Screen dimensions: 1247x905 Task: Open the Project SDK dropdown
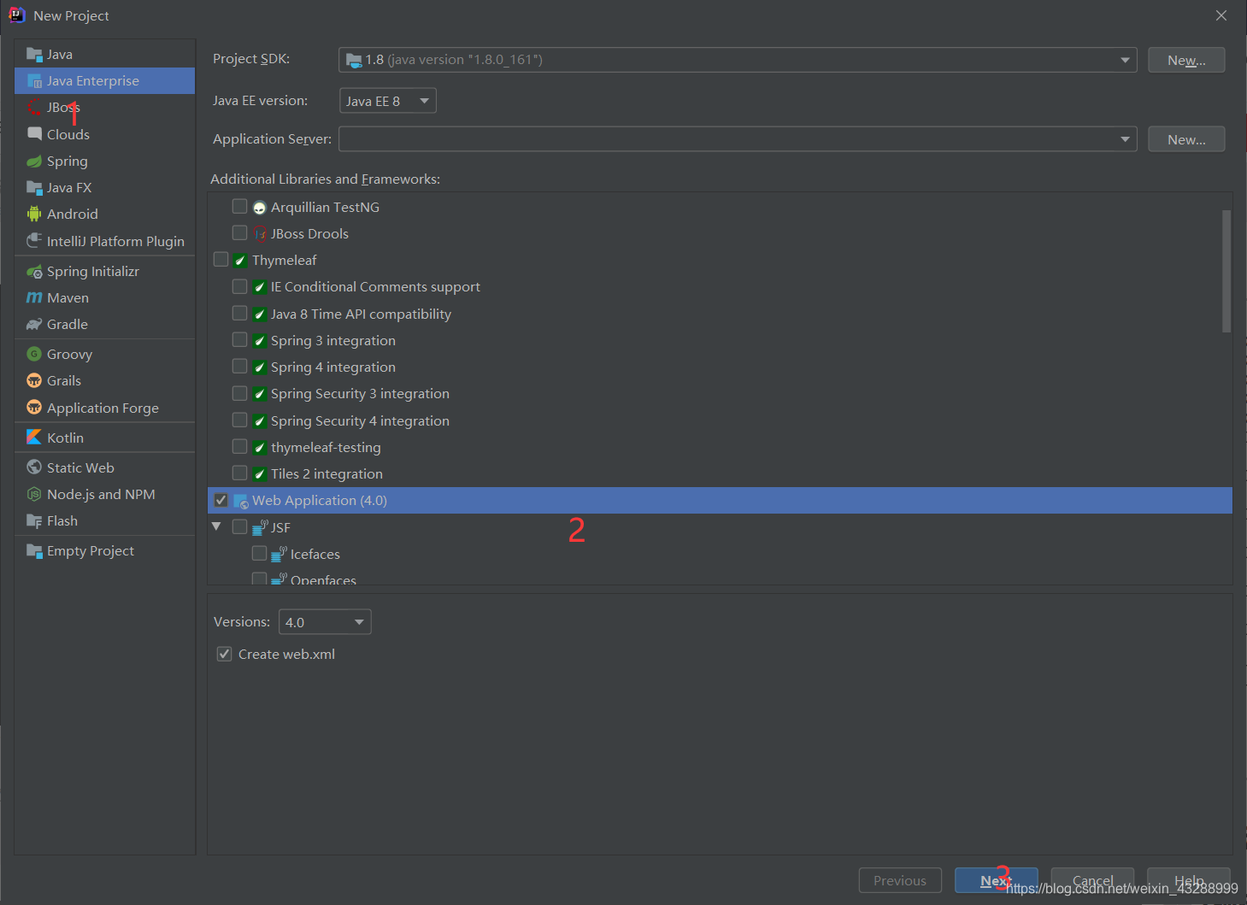[x=738, y=60]
